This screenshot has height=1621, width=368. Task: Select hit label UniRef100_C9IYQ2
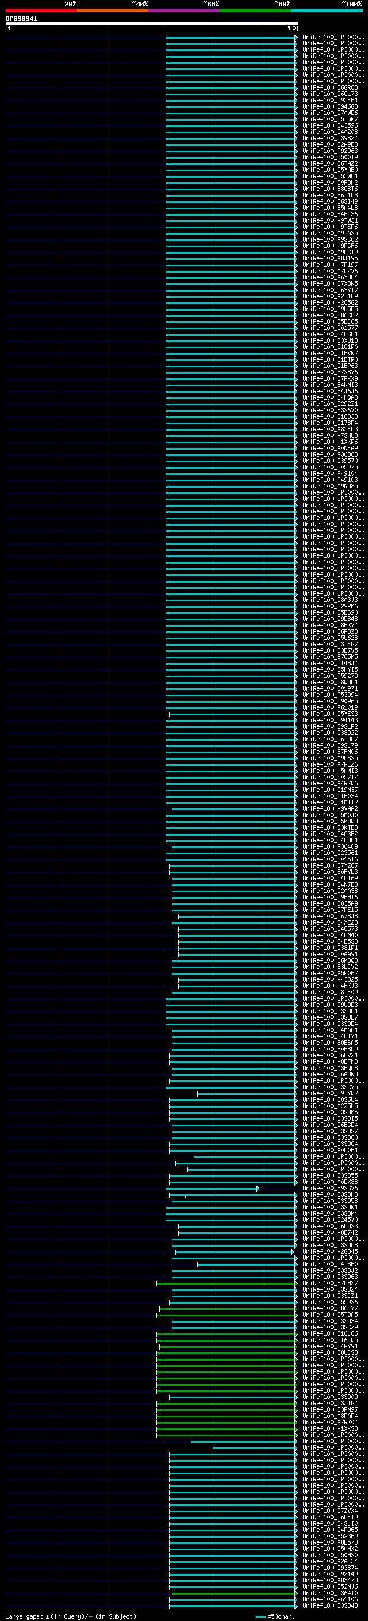click(x=330, y=1094)
